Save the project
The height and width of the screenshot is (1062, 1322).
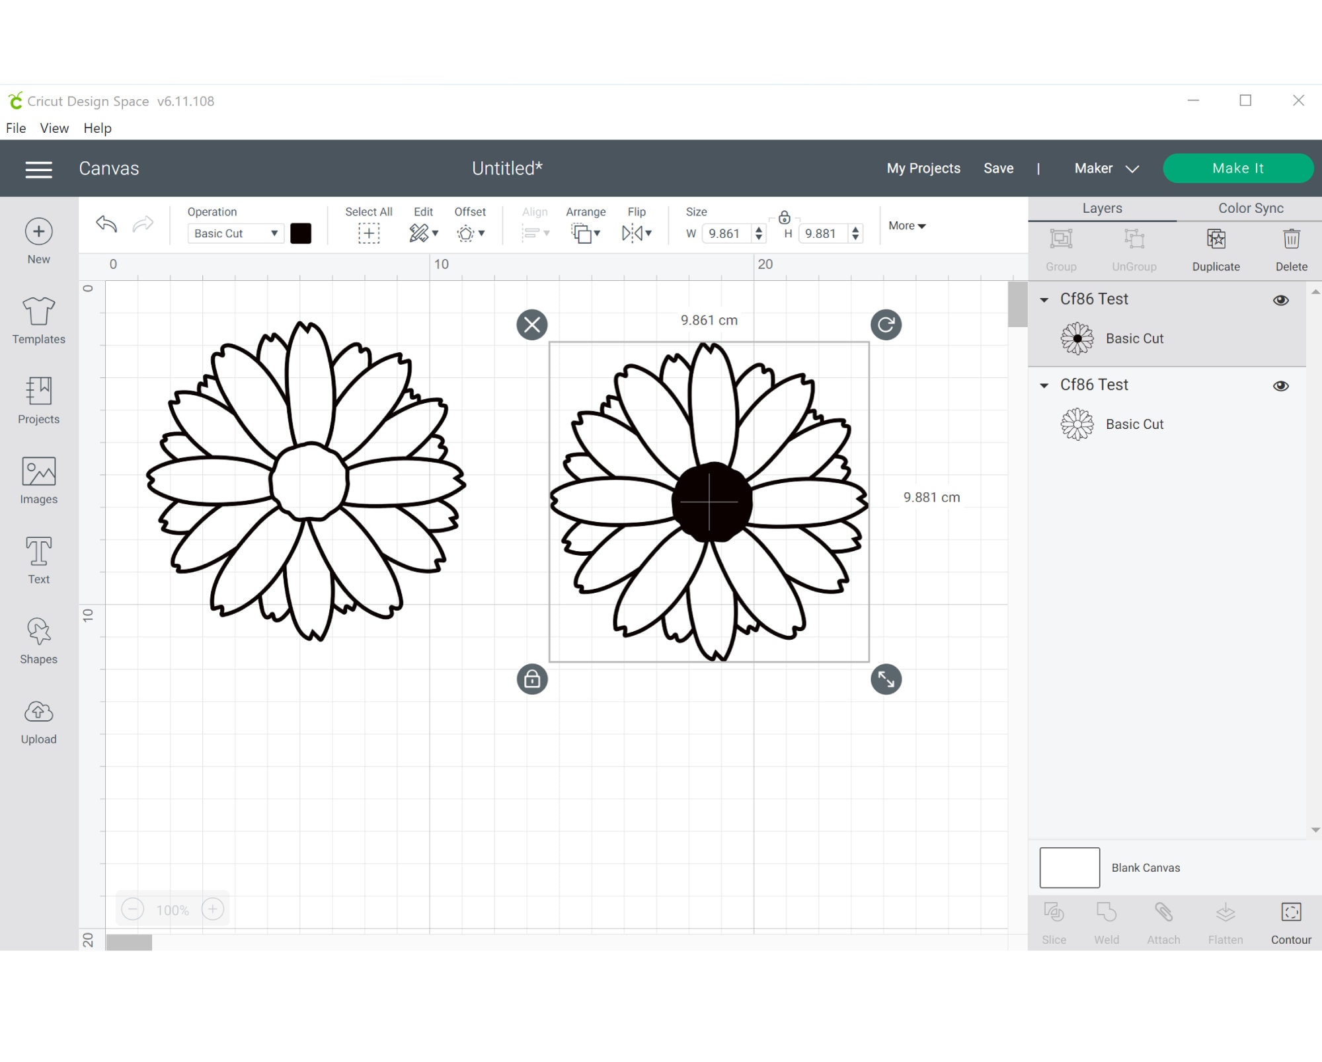click(998, 169)
